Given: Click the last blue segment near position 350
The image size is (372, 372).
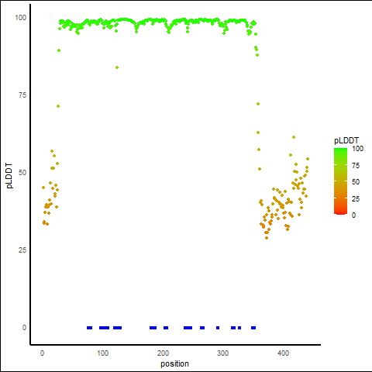Looking at the screenshot, I should coord(253,328).
